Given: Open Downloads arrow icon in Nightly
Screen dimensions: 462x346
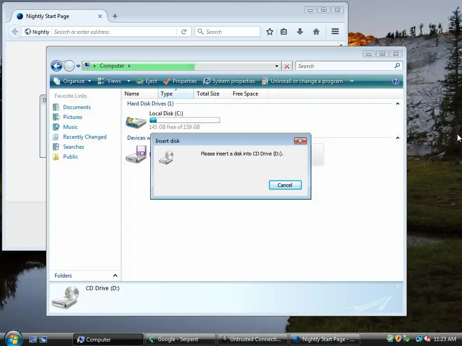Looking at the screenshot, I should click(x=300, y=32).
